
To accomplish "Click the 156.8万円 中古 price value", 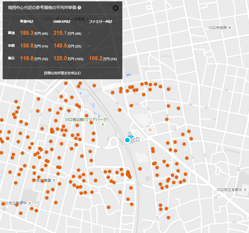I will pos(27,46).
